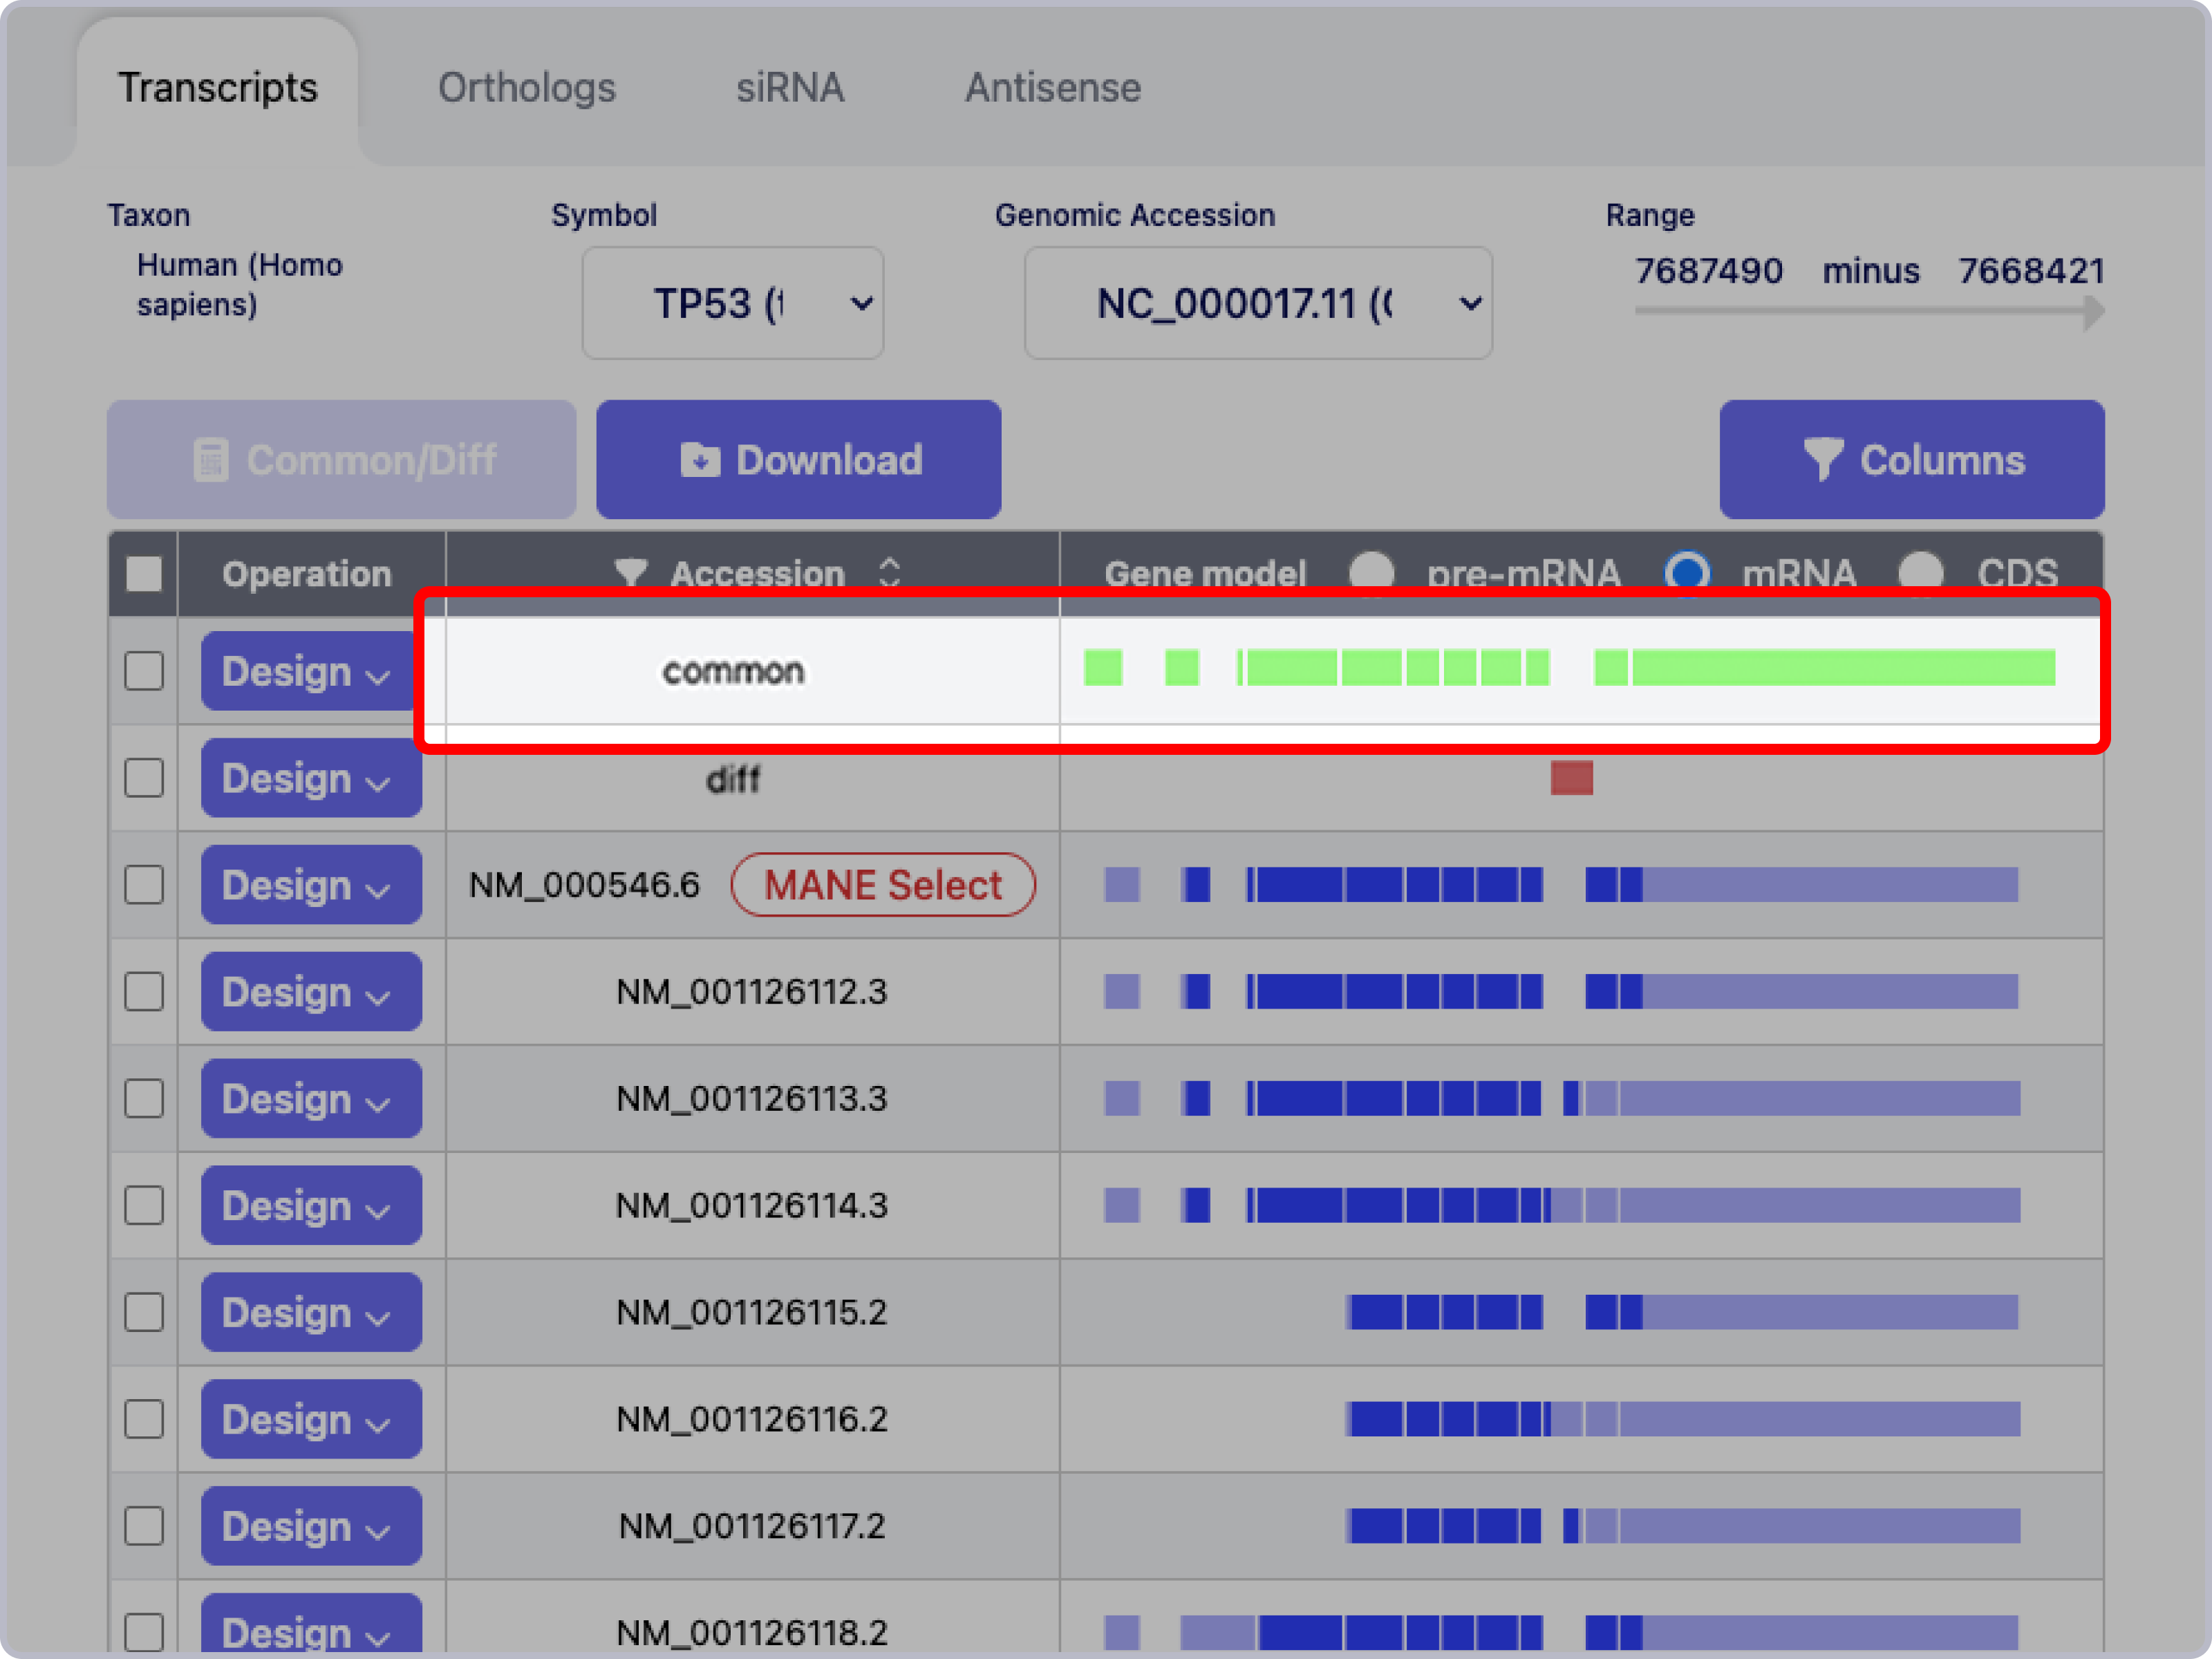Open the siRNA tab

(790, 88)
